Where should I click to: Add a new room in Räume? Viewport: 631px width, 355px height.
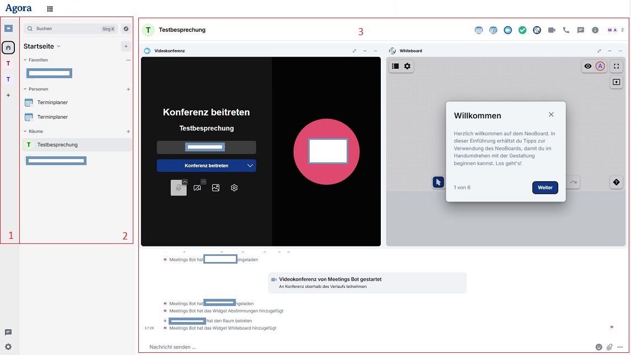tap(128, 132)
